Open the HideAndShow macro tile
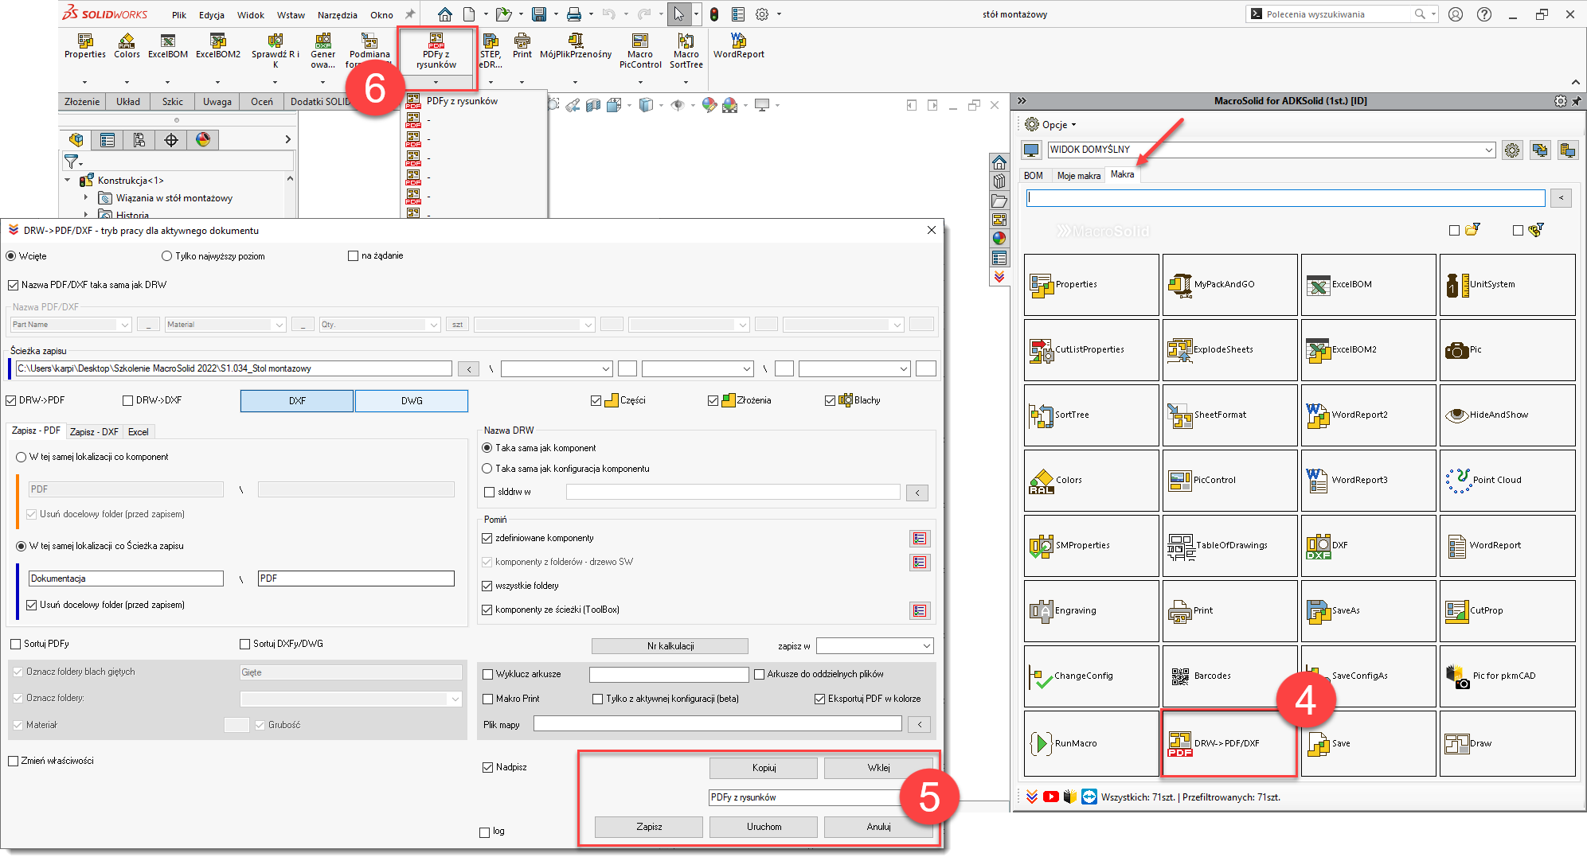The width and height of the screenshot is (1587, 861). 1507,415
